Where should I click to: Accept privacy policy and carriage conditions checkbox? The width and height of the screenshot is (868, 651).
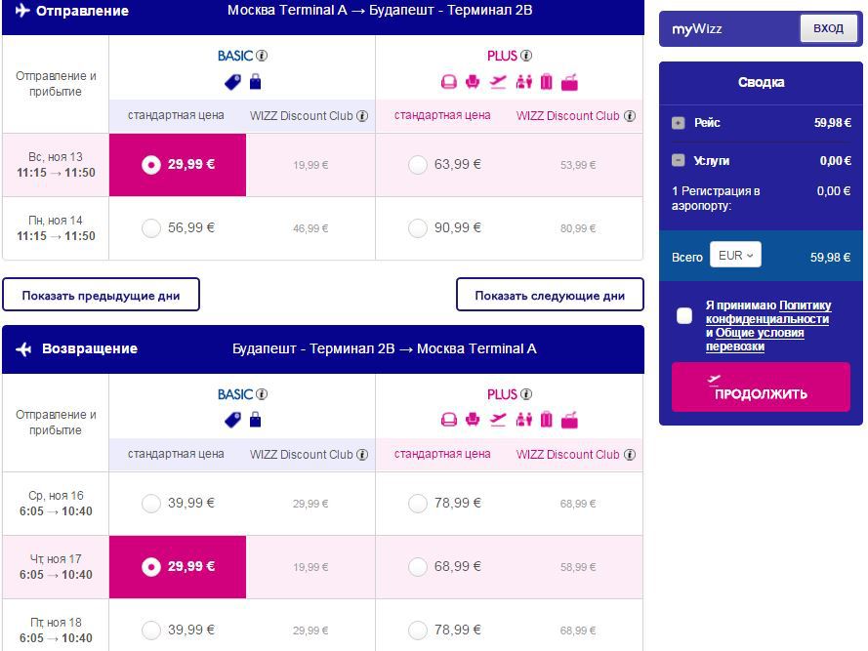[684, 315]
